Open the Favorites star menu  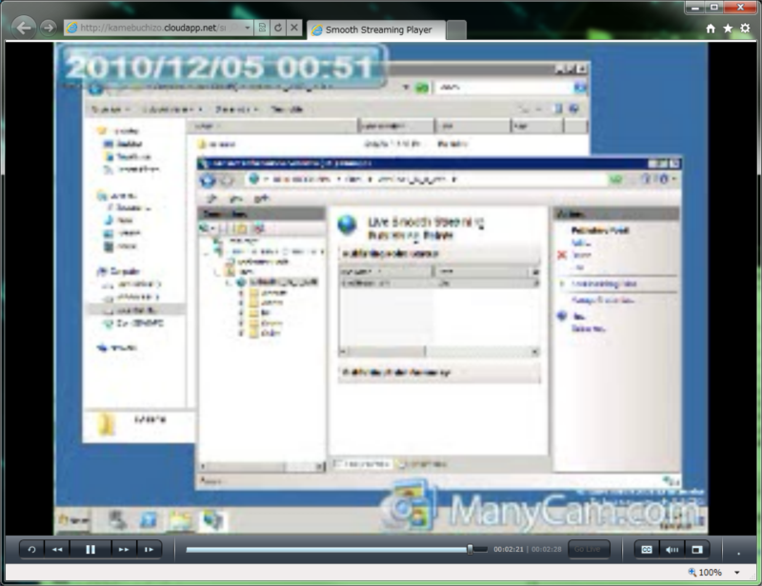click(x=728, y=29)
